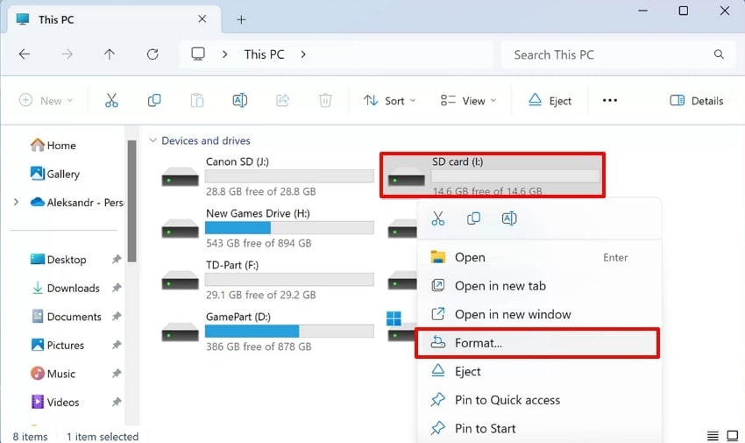Choose Open in new tab

537,286
